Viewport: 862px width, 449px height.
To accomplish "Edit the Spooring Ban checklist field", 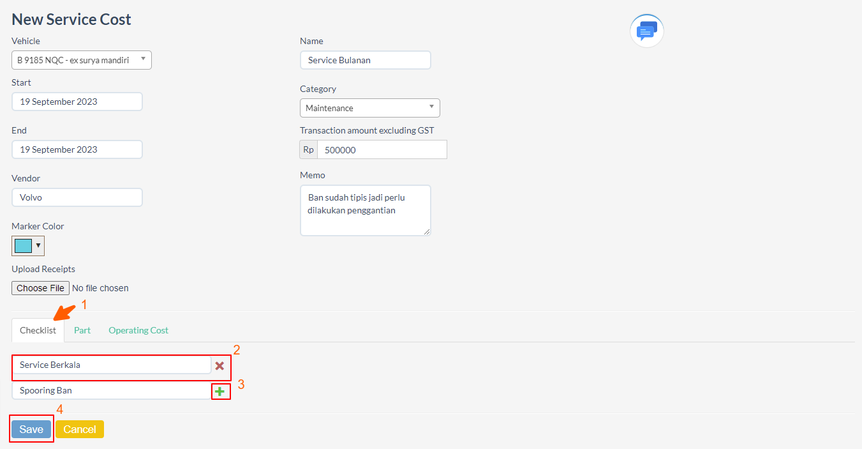I will 112,390.
